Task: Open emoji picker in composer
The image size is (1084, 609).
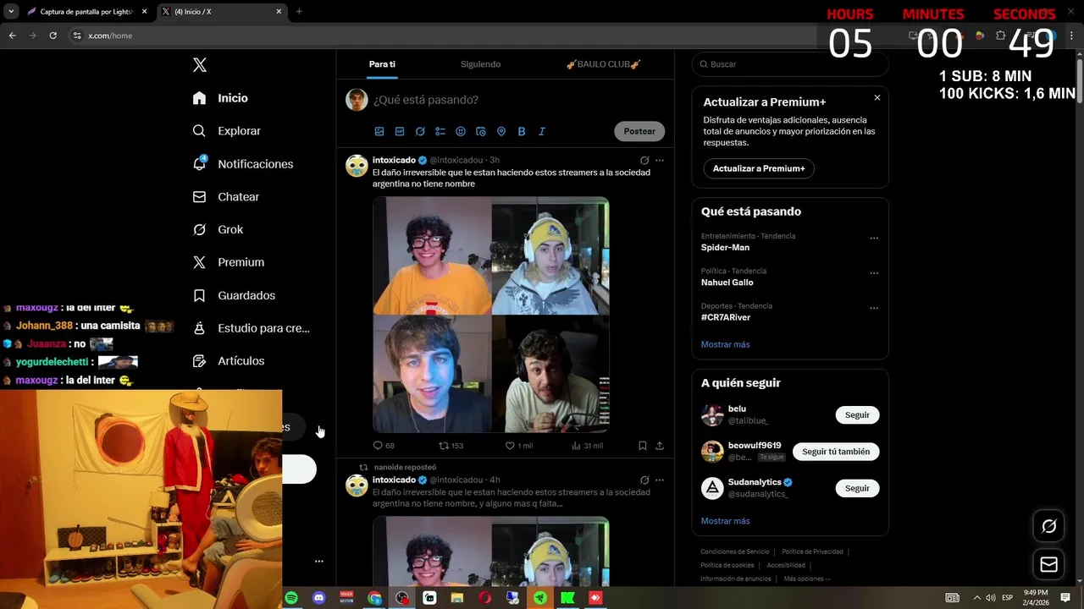Action: click(x=461, y=131)
